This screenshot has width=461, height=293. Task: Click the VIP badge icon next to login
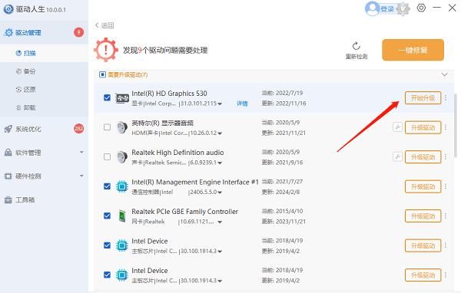pos(403,9)
